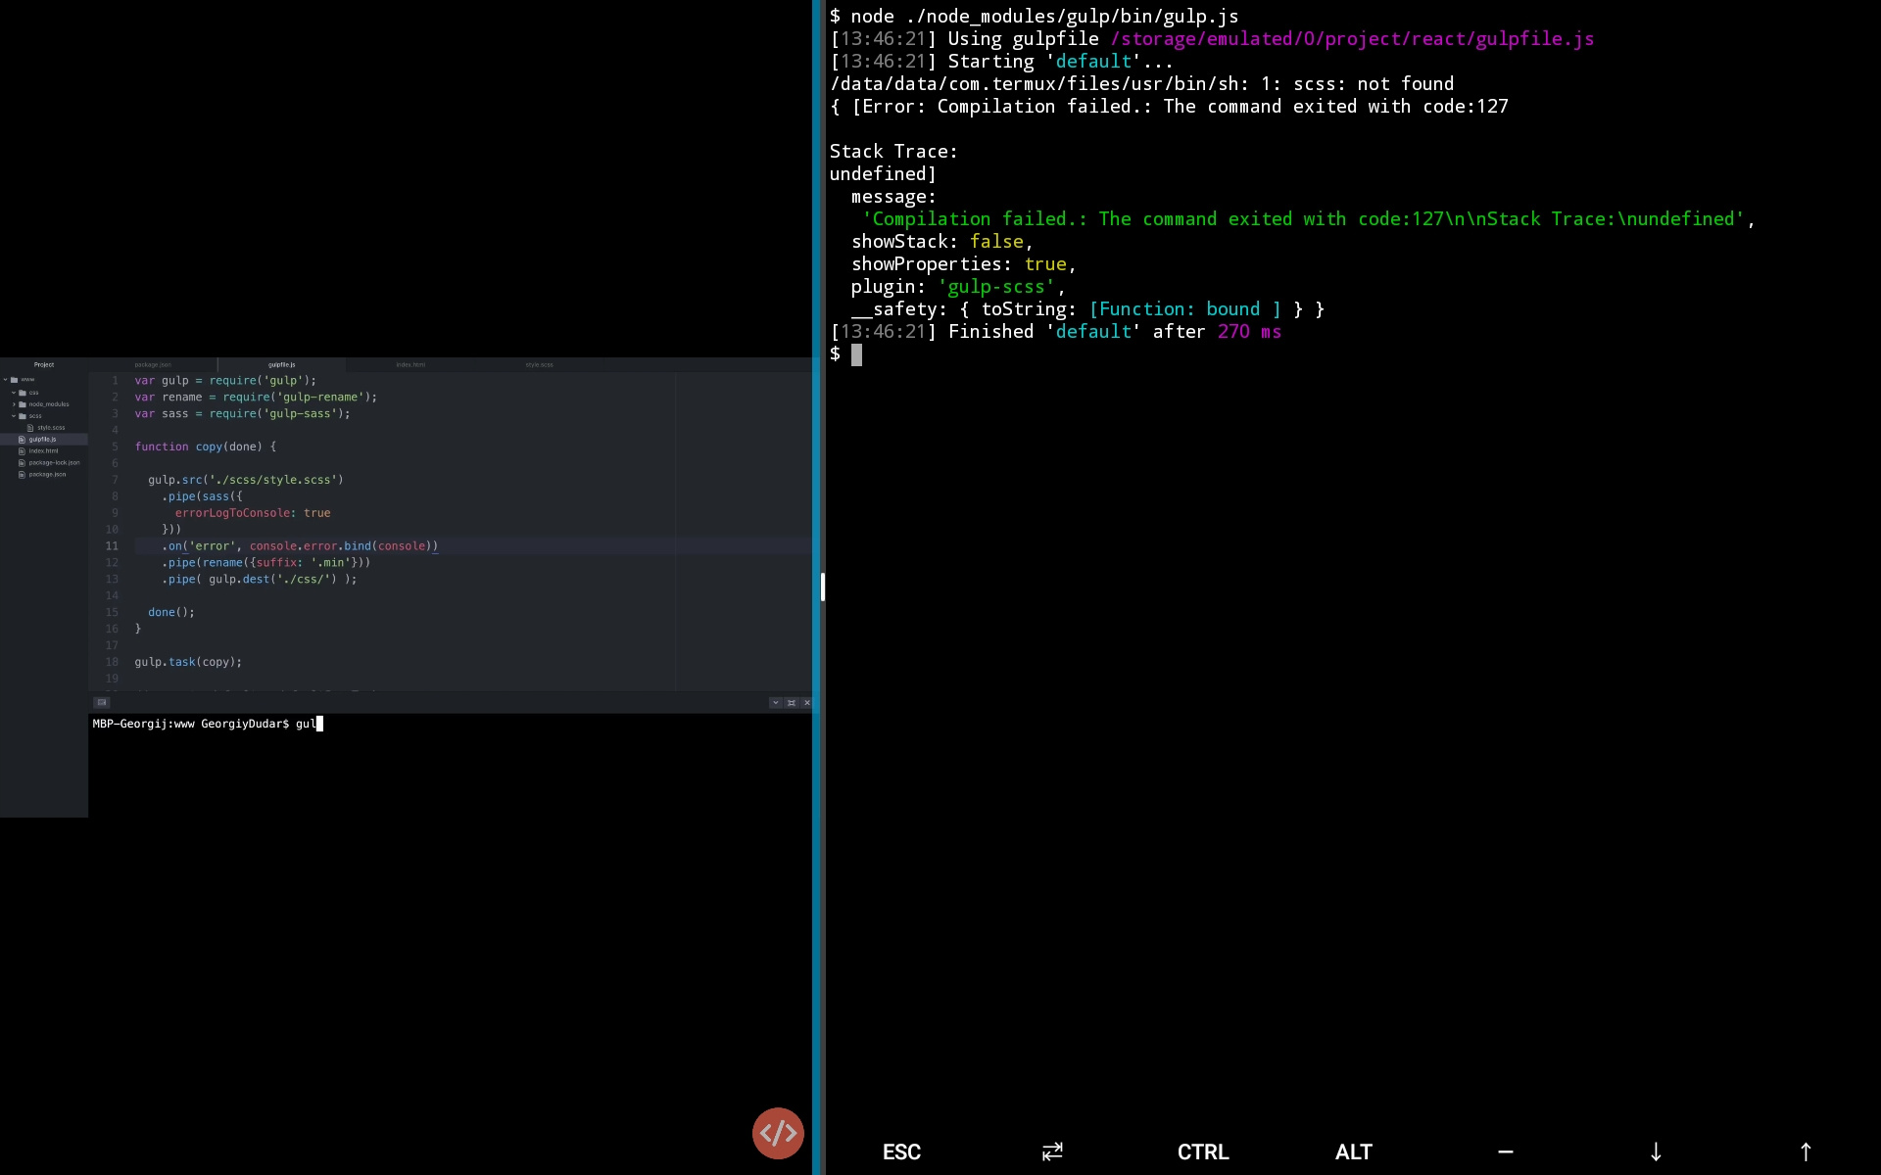Tap the Tab key icon in the Termux extra keys
Screen dimensions: 1881x1175
(1052, 1151)
